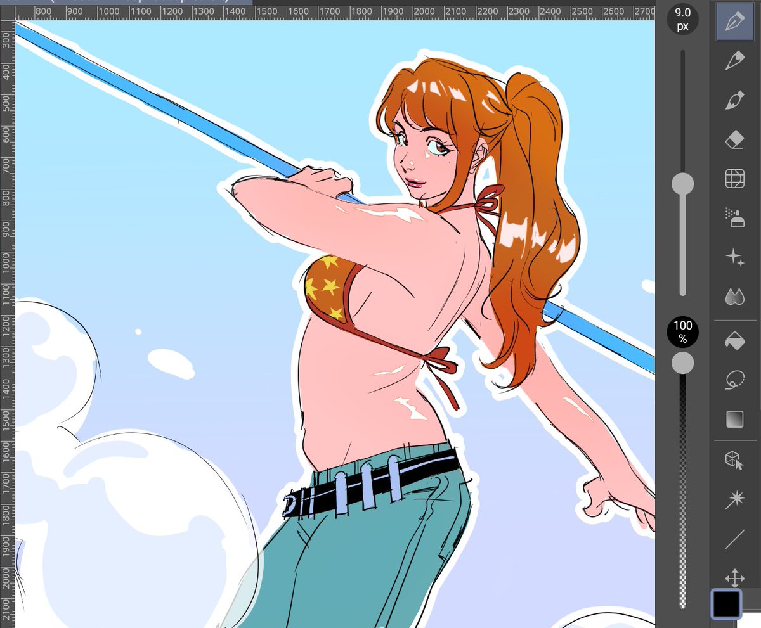Click the brush size slider handle

pyautogui.click(x=683, y=184)
